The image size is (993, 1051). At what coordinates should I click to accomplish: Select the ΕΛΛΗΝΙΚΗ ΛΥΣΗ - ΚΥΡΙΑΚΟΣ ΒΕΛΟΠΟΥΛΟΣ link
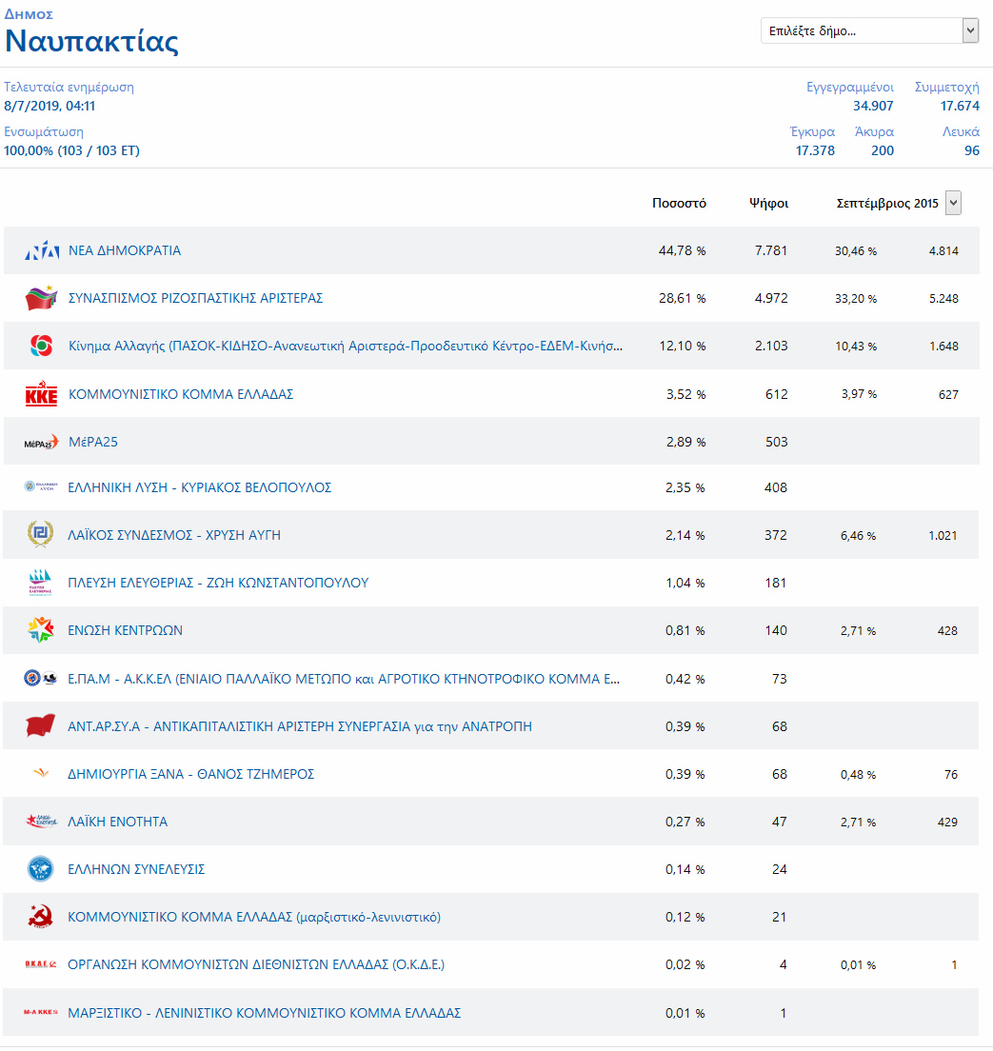pos(200,487)
